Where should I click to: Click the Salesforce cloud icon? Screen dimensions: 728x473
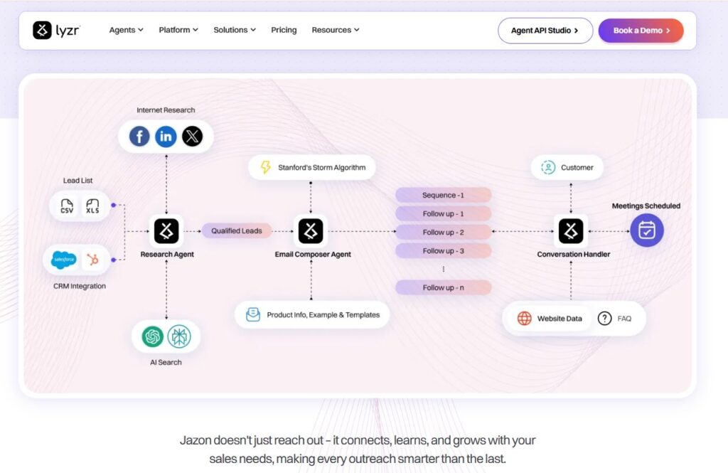pyautogui.click(x=63, y=260)
